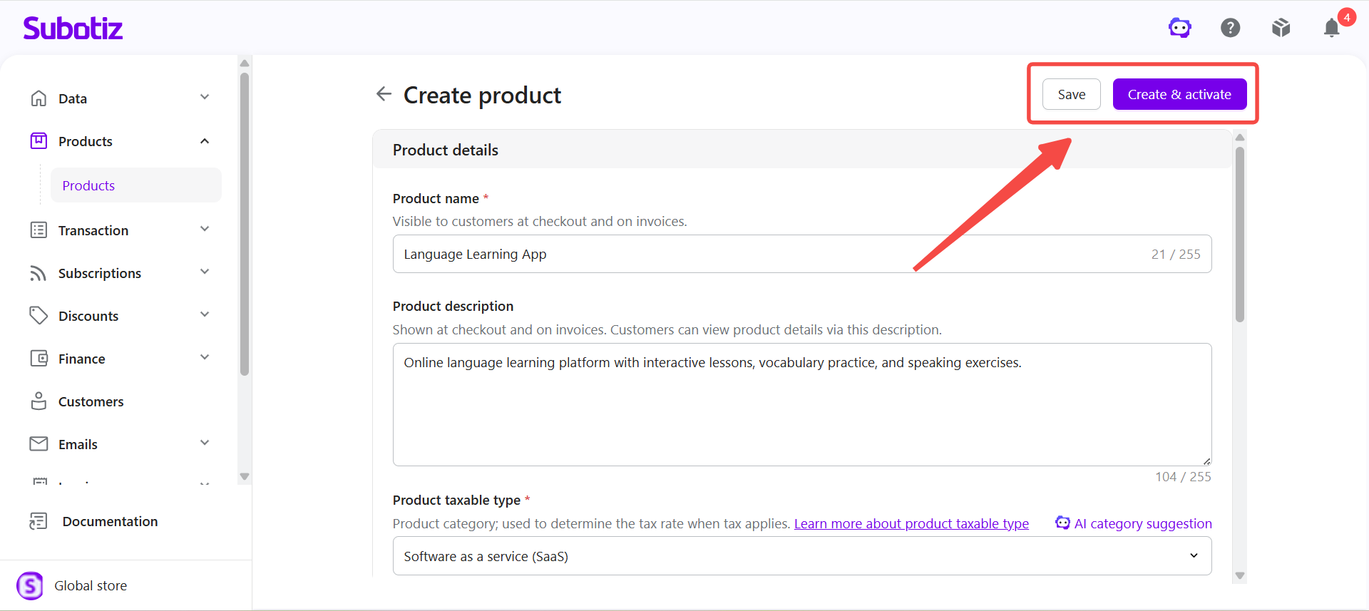
Task: Click the product form vertical scrollbar
Action: pyautogui.click(x=1240, y=235)
